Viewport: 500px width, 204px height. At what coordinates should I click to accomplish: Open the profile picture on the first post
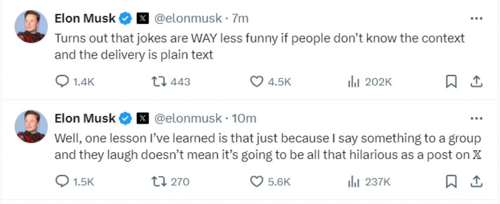coord(32,26)
